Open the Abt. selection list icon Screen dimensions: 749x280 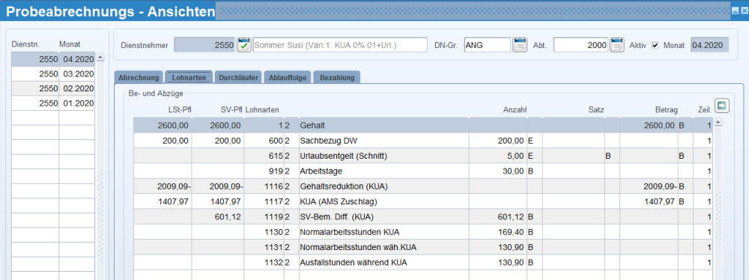click(617, 45)
